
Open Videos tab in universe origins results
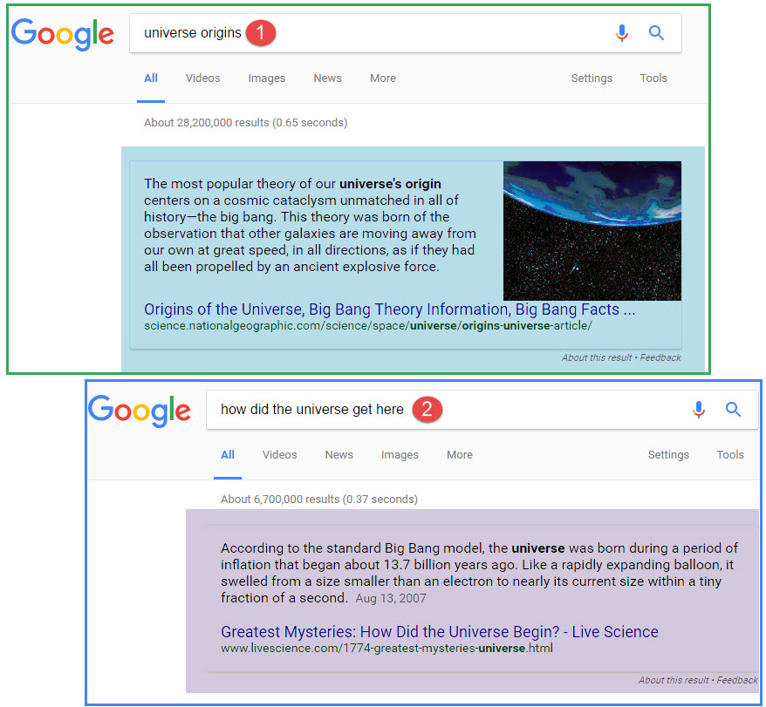pos(202,78)
